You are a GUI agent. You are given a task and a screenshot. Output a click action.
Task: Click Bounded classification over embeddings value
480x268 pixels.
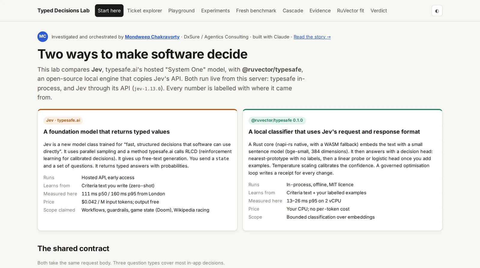click(x=331, y=217)
